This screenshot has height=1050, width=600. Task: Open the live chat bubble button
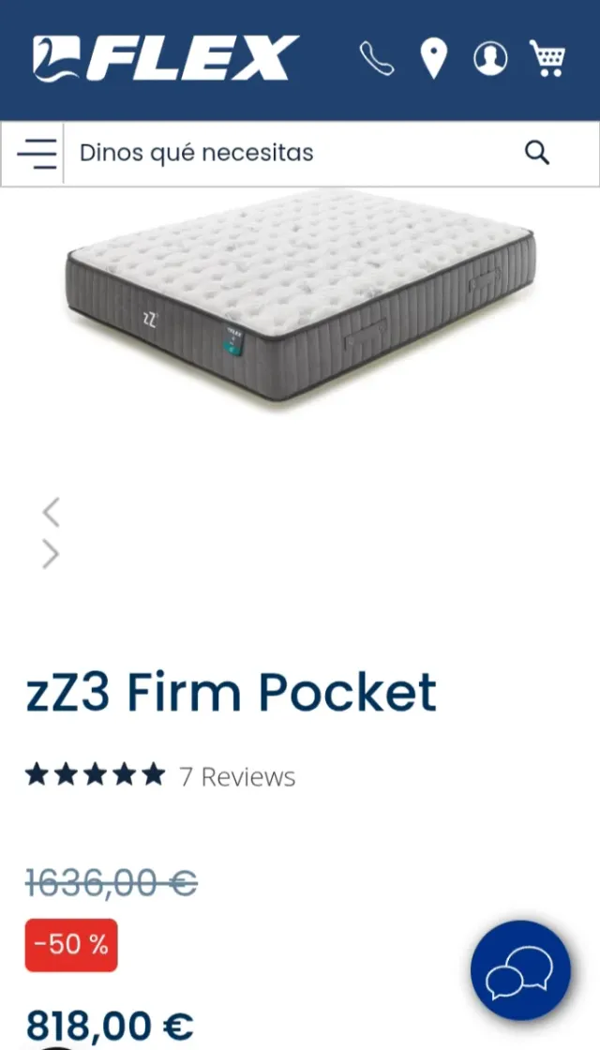coord(520,970)
